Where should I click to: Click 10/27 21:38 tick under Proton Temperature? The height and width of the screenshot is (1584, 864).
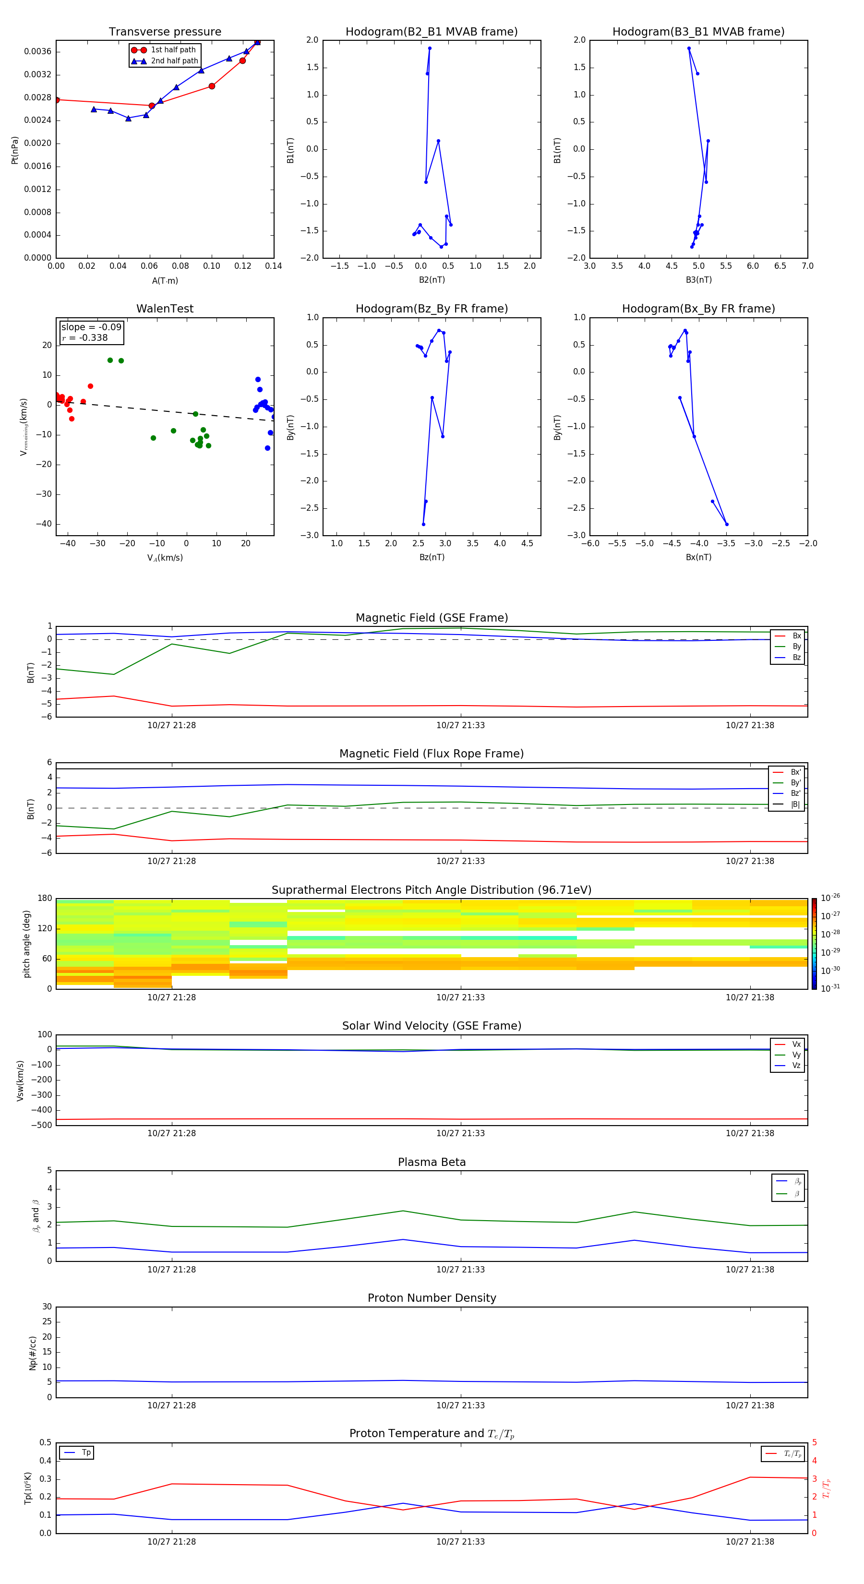point(750,1542)
